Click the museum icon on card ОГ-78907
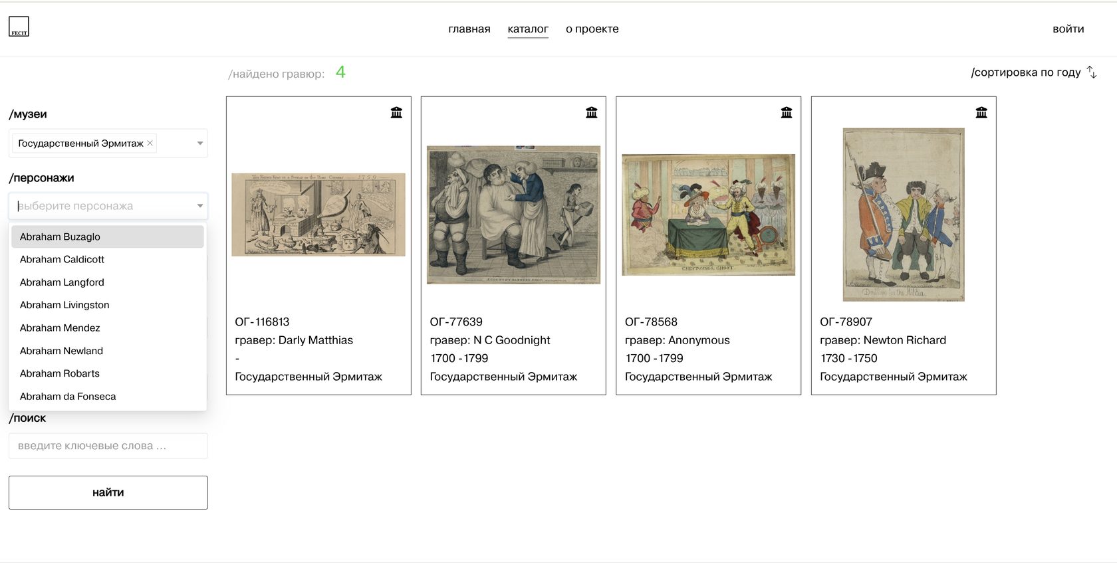Viewport: 1117px width, 580px height. 981,112
